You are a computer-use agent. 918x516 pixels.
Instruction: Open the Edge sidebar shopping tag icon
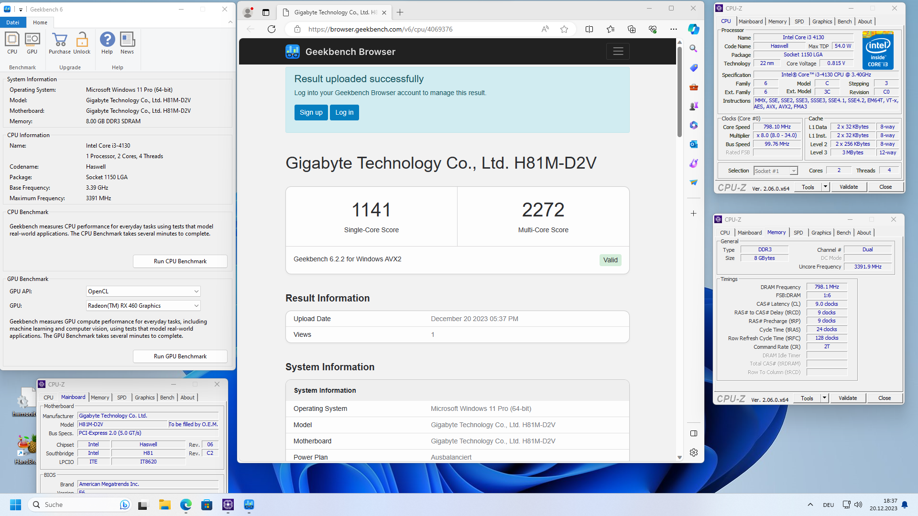(694, 68)
